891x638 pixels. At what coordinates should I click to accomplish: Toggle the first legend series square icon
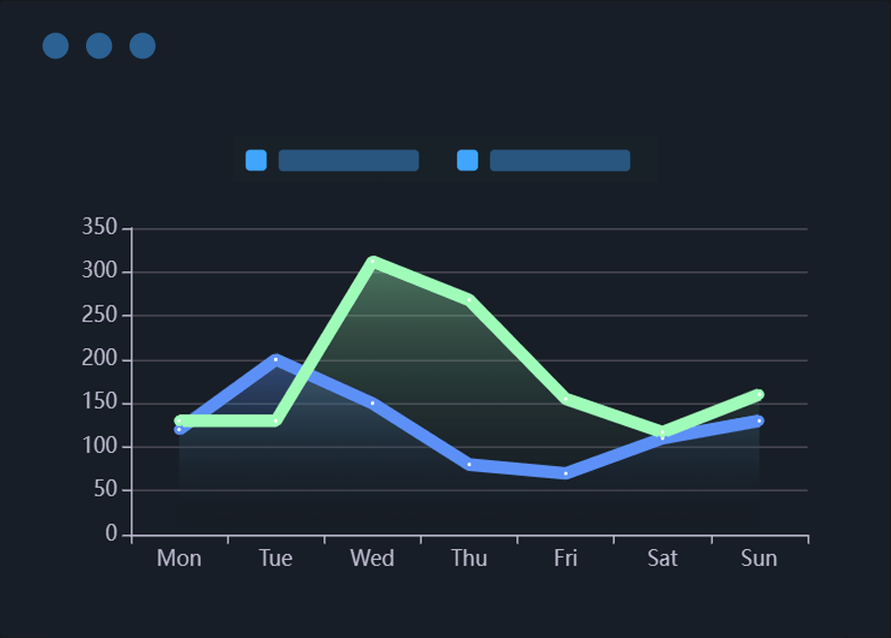pos(256,160)
